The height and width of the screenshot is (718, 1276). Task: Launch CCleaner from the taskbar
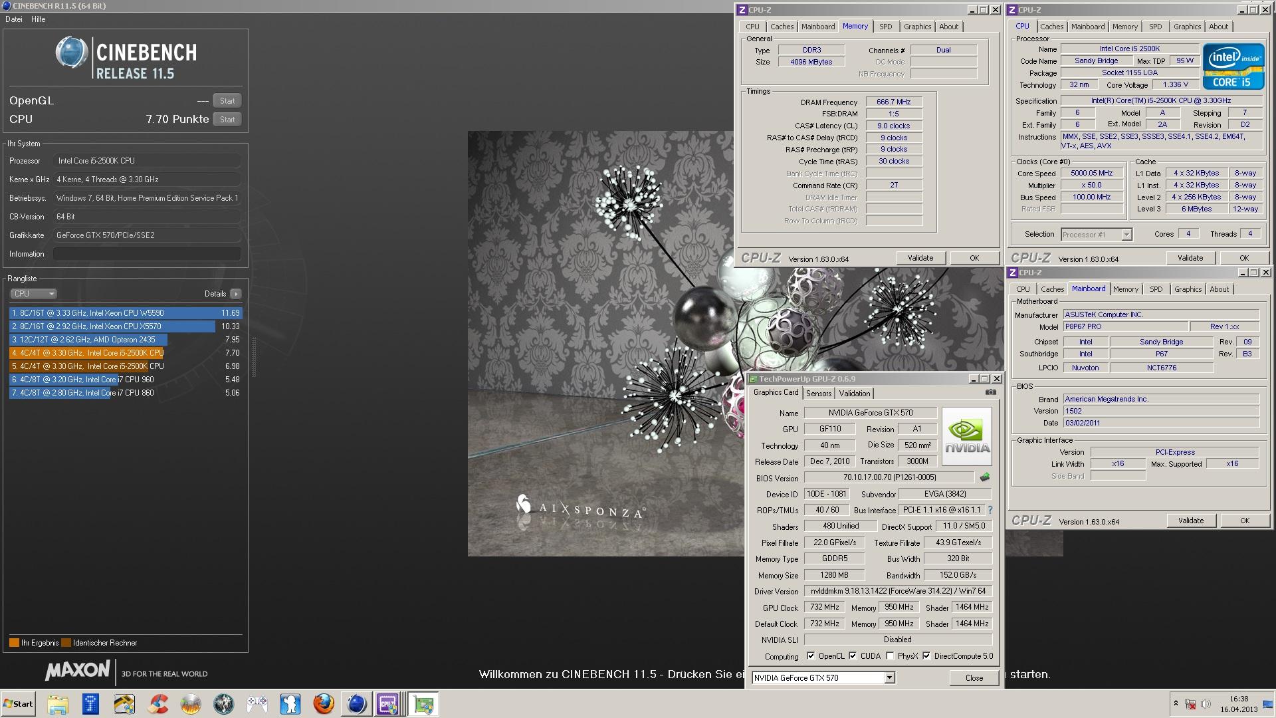158,704
